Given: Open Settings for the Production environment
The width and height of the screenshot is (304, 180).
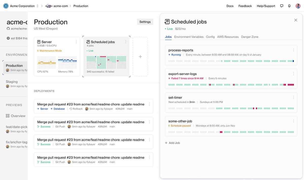Looking at the screenshot, I should (145, 22).
